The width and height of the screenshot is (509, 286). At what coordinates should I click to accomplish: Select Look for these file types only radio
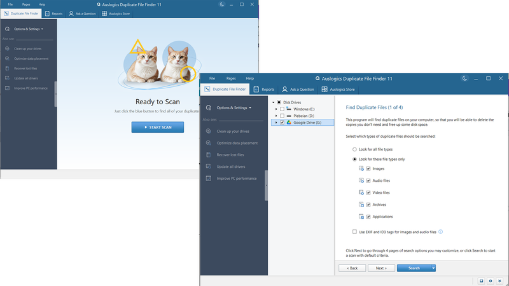(x=354, y=160)
